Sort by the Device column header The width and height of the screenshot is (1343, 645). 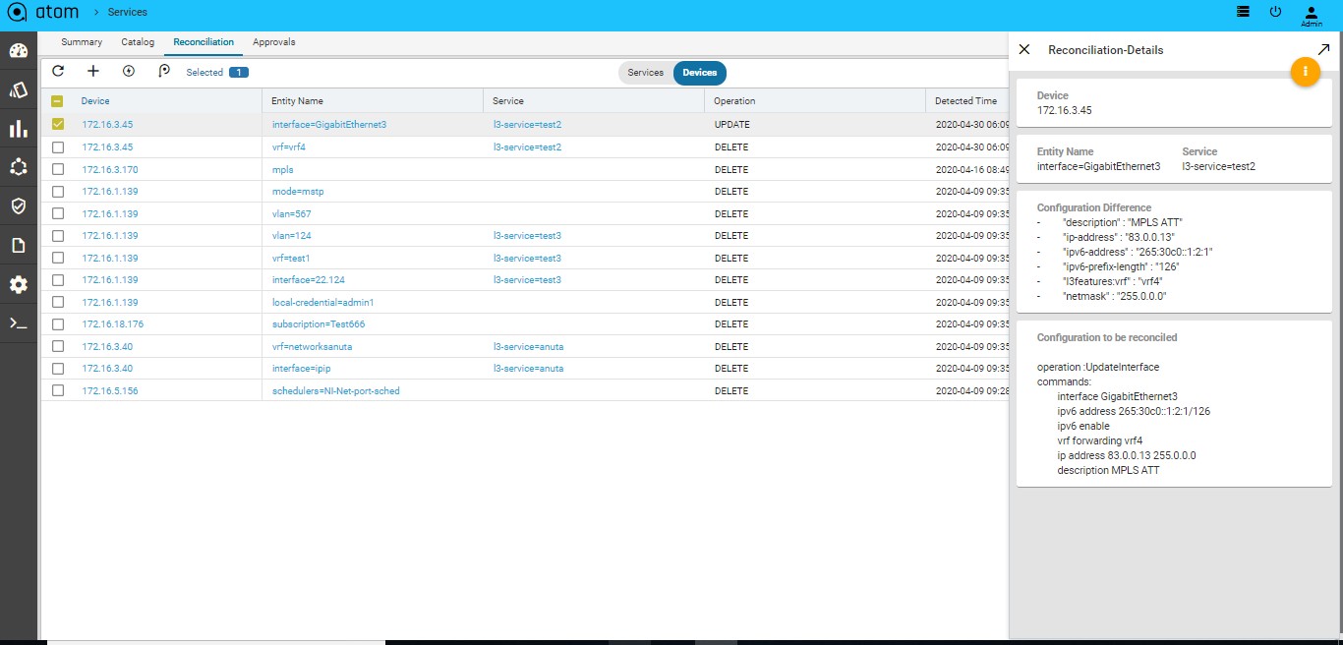pos(95,101)
